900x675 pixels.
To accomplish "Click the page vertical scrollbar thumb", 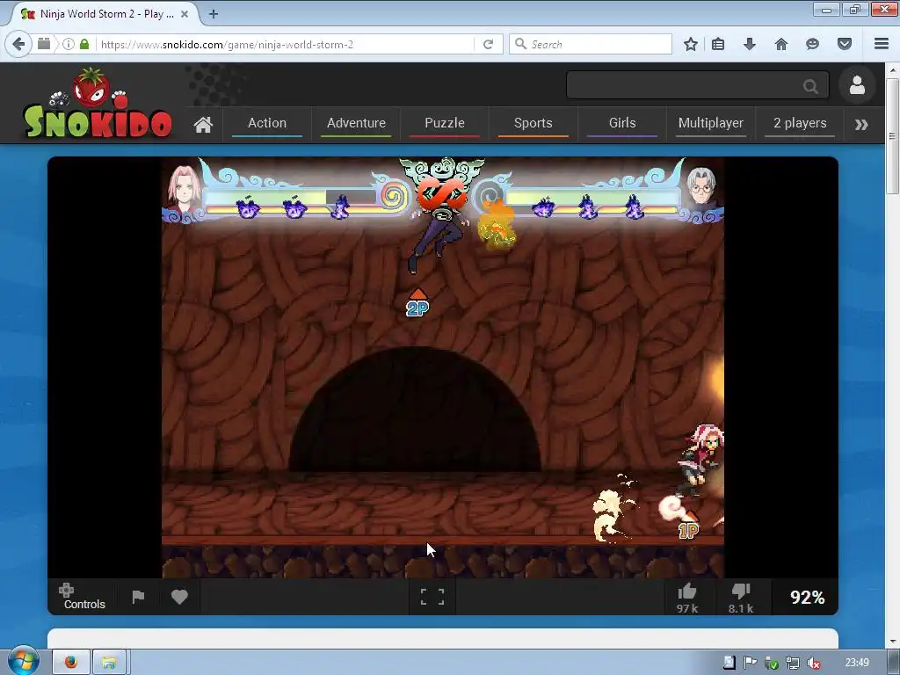I will click(892, 135).
